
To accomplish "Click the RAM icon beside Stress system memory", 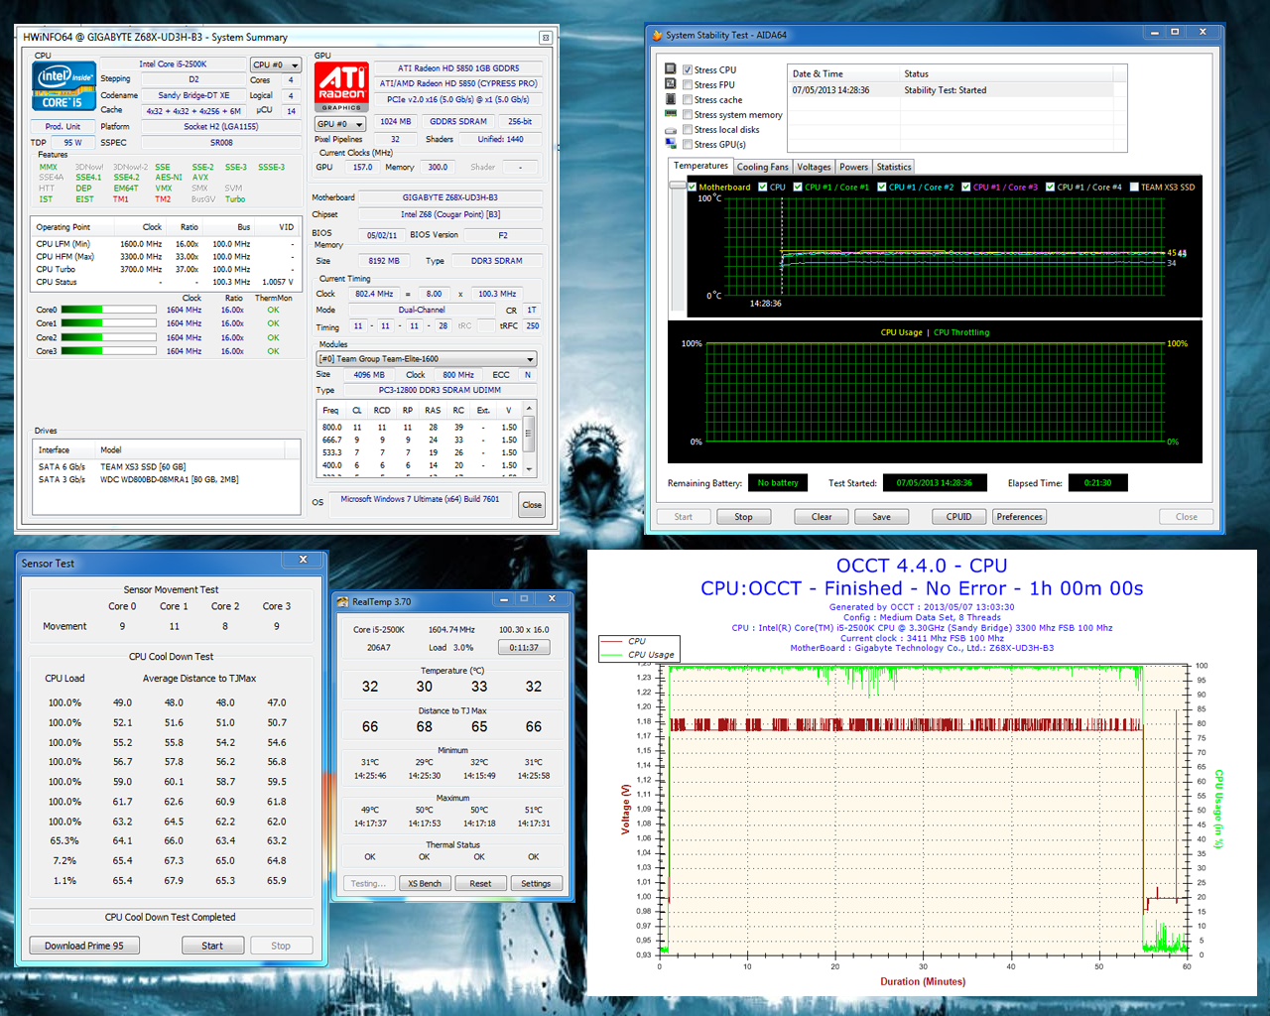I will (x=671, y=114).
